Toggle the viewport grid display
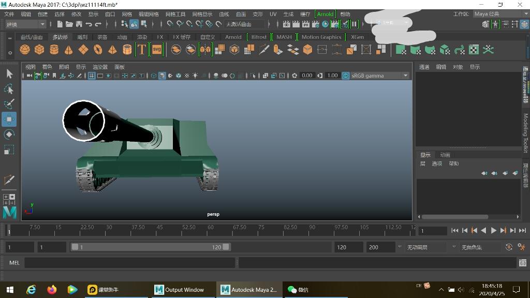Image resolution: width=530 pixels, height=298 pixels. click(x=92, y=76)
